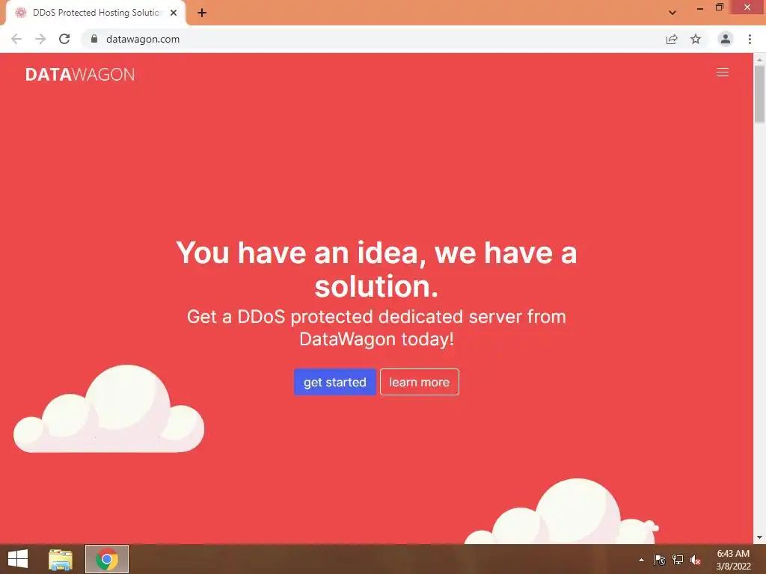The height and width of the screenshot is (574, 766).
Task: Open a new tab
Action: pos(202,13)
